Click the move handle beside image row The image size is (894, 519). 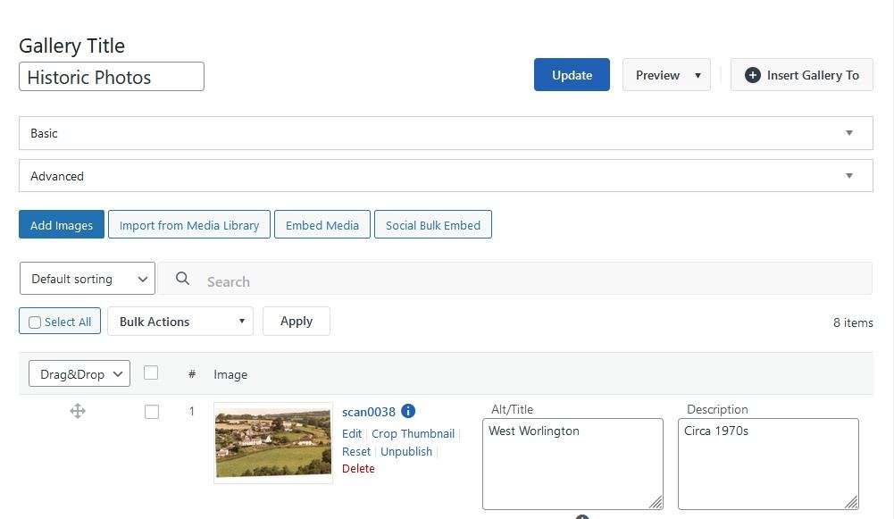[x=78, y=411]
